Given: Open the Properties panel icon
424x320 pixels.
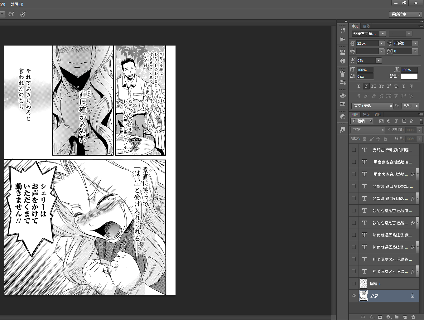Looking at the screenshot, I should click(x=343, y=52).
